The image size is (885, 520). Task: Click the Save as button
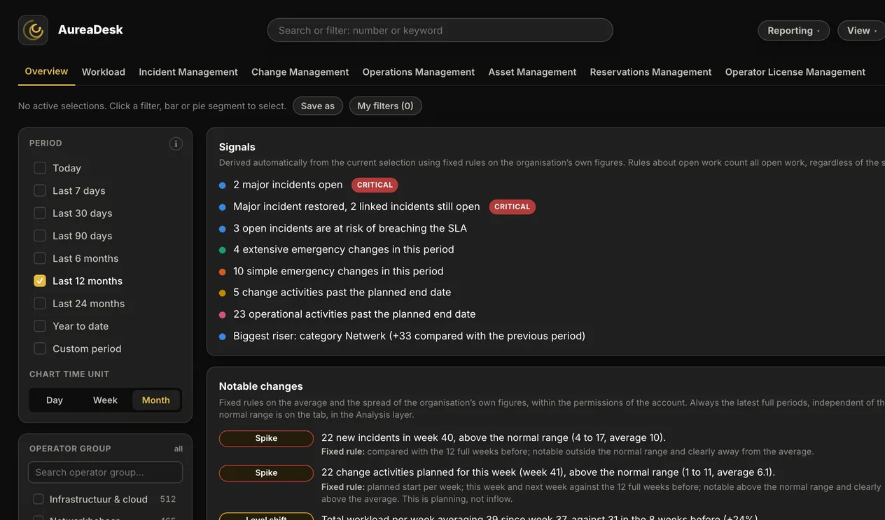coord(318,106)
